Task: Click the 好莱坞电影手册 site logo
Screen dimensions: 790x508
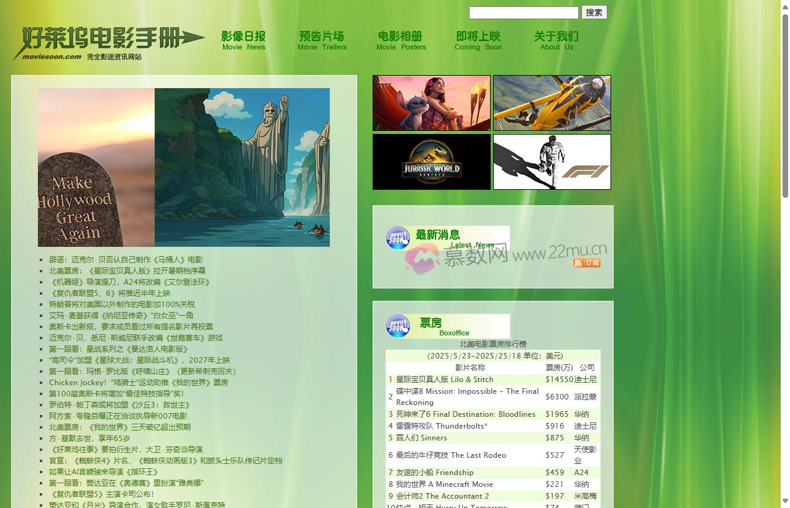Action: tap(107, 43)
